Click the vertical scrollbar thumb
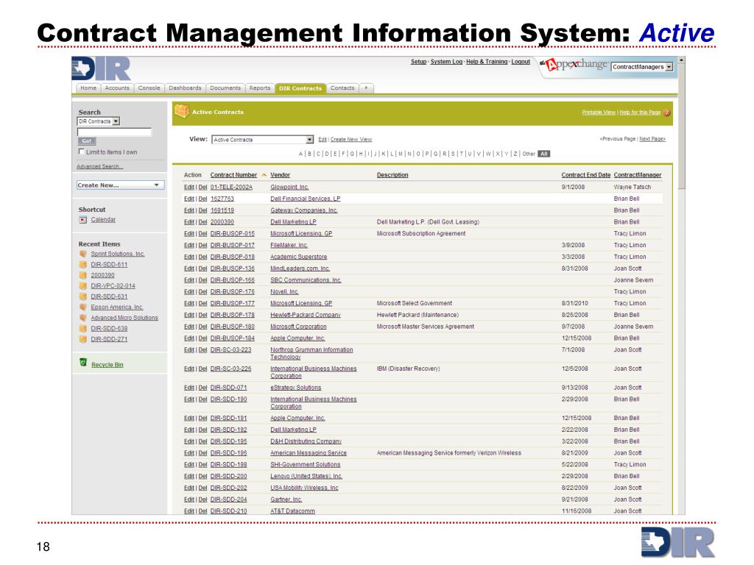The image size is (754, 565). coord(681,127)
